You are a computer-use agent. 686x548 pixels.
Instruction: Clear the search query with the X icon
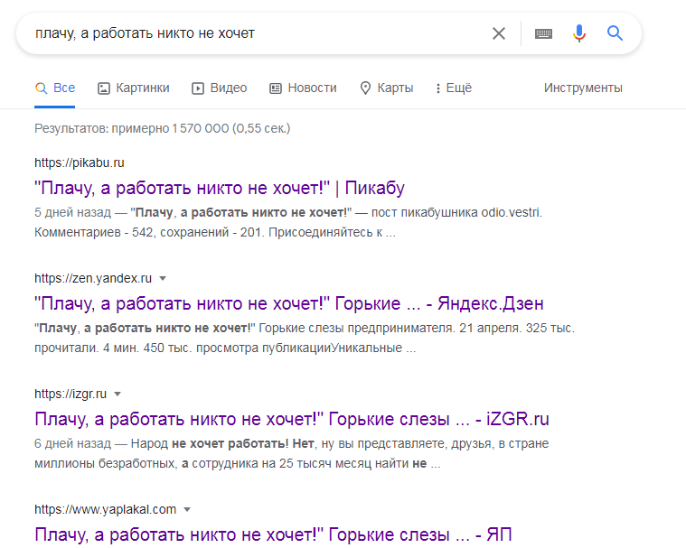pyautogui.click(x=498, y=33)
